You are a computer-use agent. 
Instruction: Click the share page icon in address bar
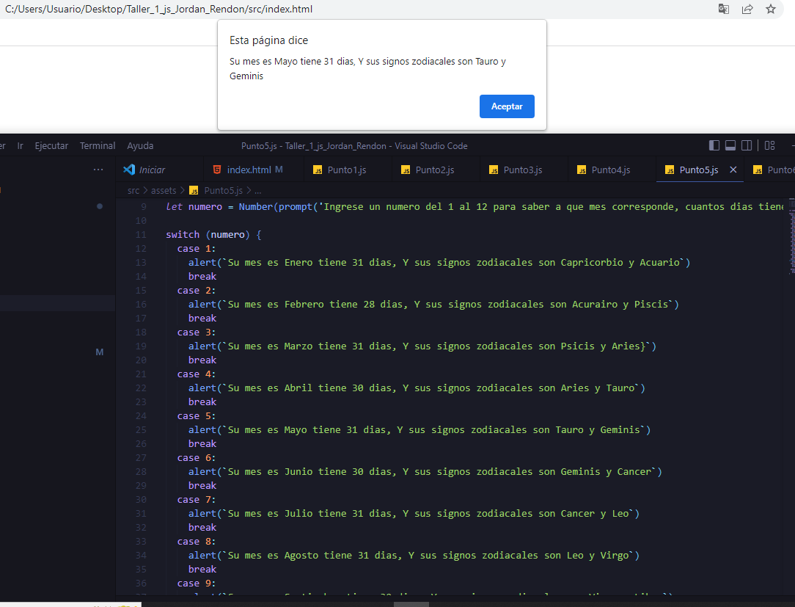coord(747,9)
